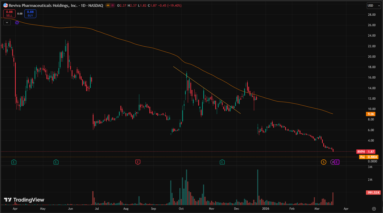This screenshot has width=383, height=213.
Task: Click the Oct label on time axis
Action: click(x=181, y=208)
